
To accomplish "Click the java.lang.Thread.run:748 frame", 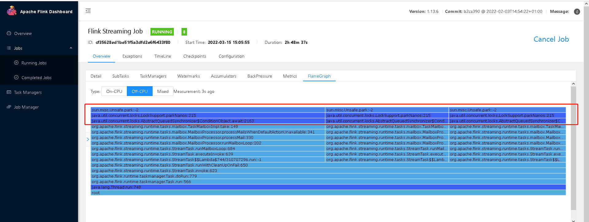I will point(328,187).
